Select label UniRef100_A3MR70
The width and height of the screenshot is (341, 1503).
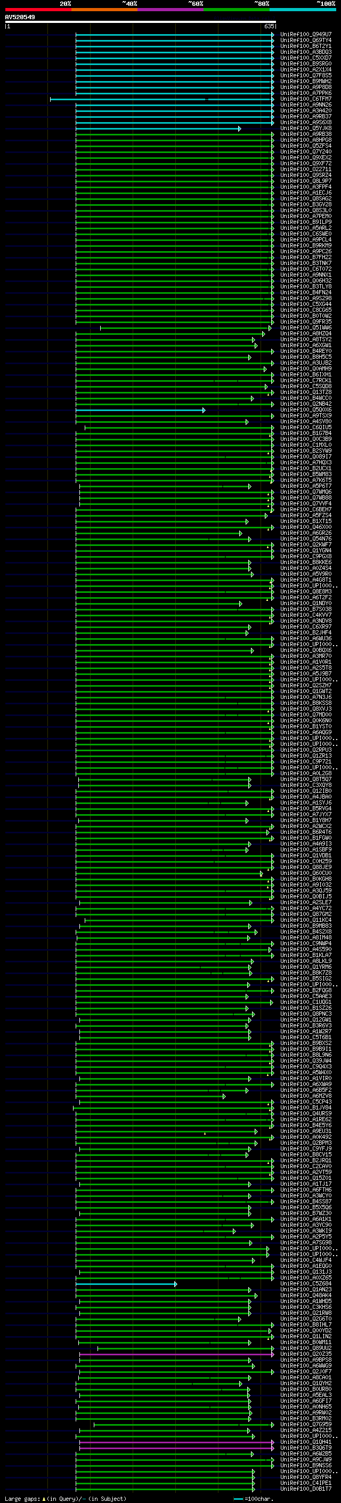(306, 656)
